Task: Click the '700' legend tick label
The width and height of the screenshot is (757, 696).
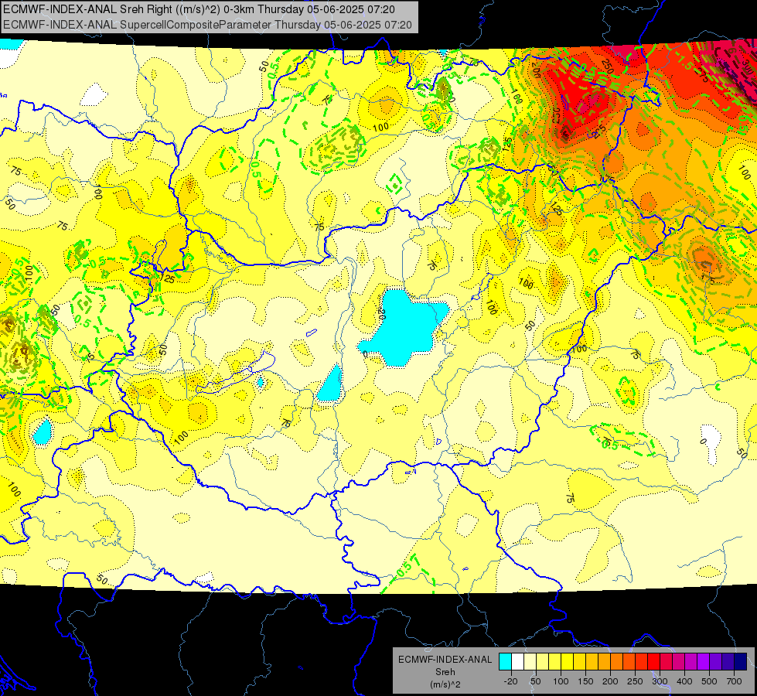Action: (x=734, y=681)
